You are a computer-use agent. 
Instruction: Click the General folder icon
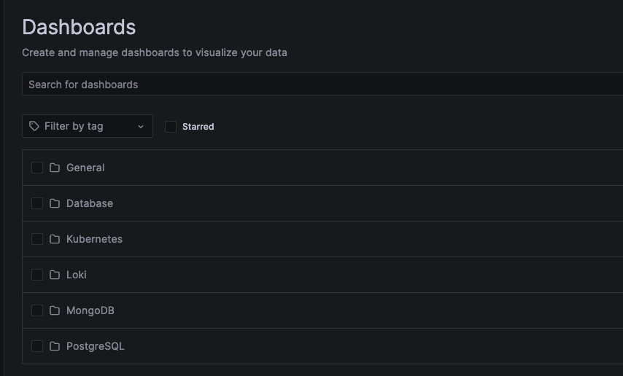click(55, 168)
